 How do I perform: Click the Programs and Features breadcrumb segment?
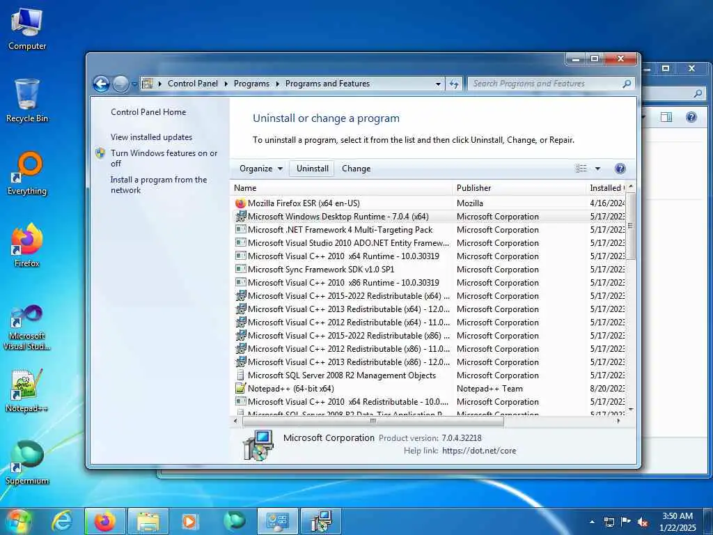tap(327, 84)
